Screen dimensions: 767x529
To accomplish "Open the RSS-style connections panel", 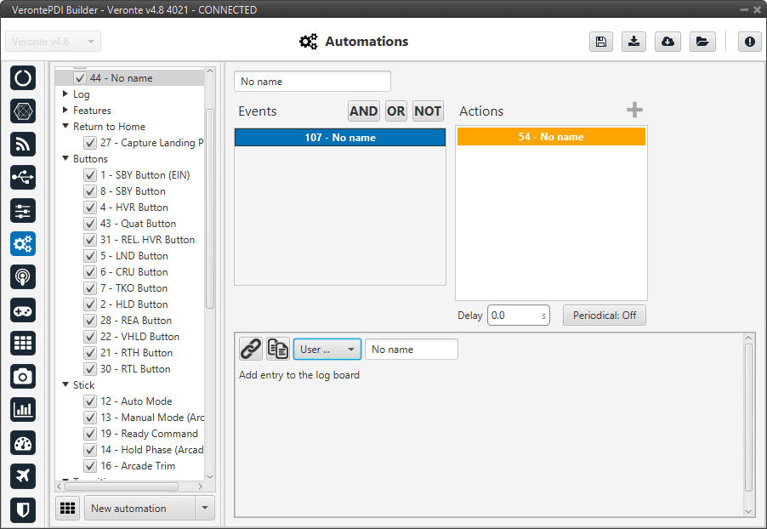I will click(22, 145).
